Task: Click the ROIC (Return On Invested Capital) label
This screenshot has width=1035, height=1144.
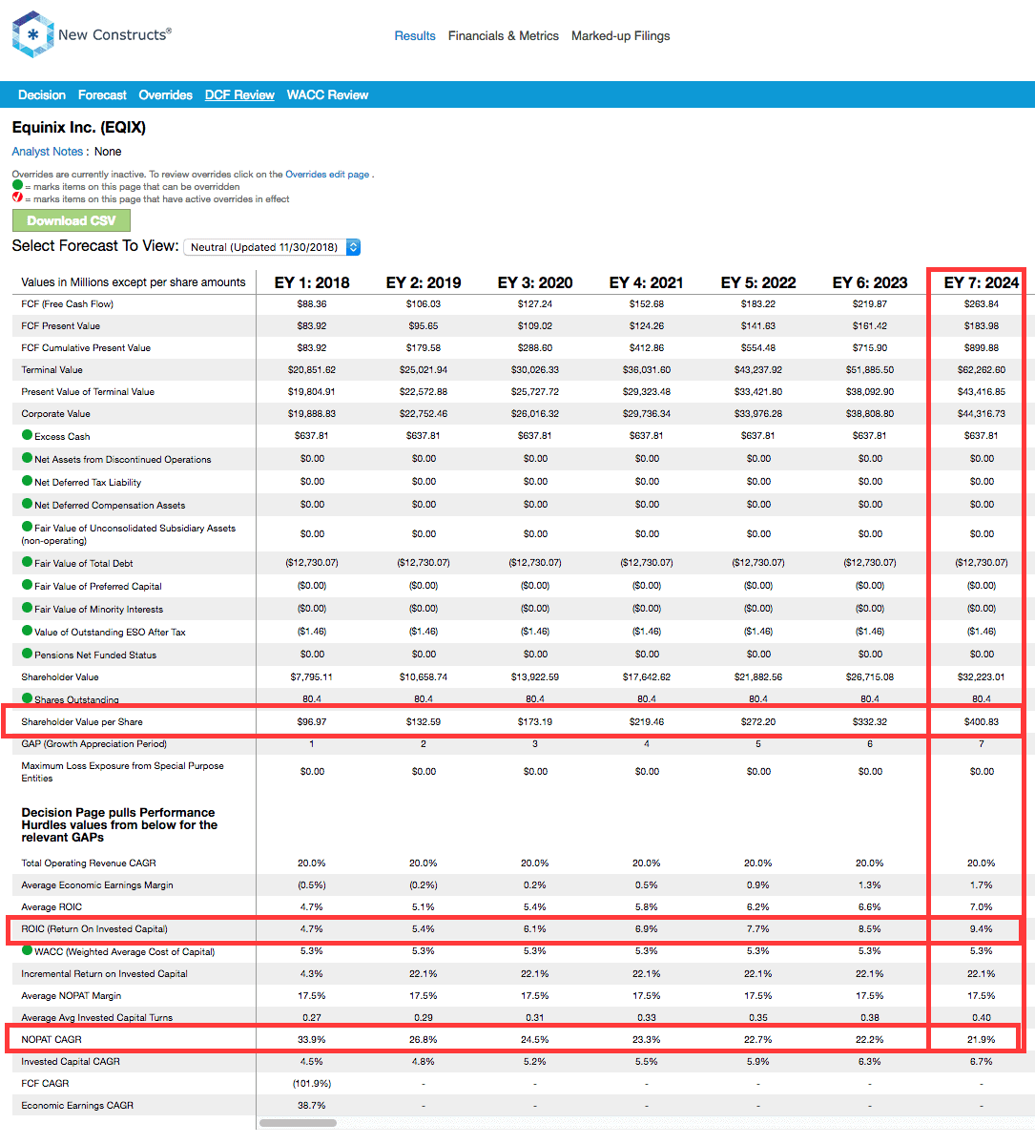Action: 94,928
